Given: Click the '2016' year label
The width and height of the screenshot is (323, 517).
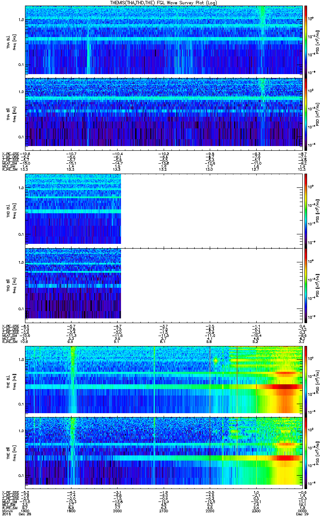Looking at the screenshot, I should [x=6, y=514].
